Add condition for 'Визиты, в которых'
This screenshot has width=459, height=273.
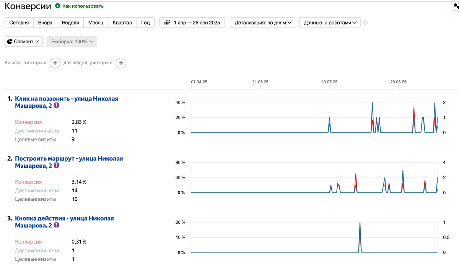pos(55,63)
